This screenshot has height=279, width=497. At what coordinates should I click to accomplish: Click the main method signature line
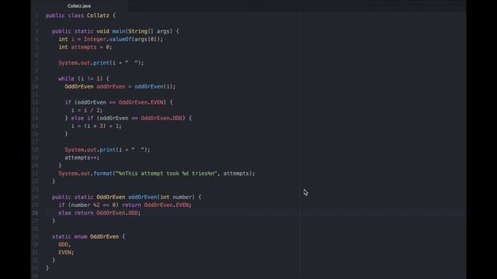[116, 31]
